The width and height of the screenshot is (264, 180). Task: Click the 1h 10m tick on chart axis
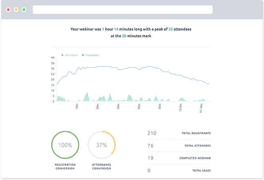click(x=201, y=108)
